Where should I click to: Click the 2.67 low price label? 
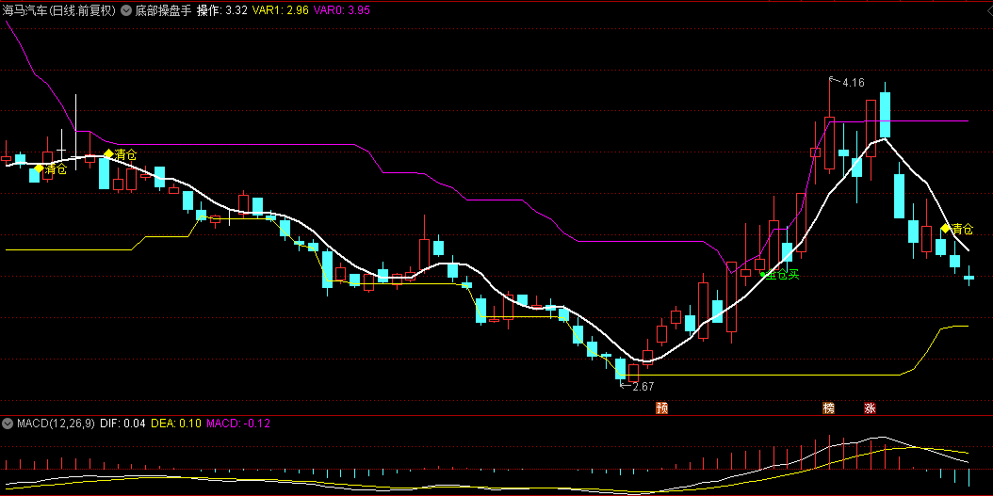[643, 386]
